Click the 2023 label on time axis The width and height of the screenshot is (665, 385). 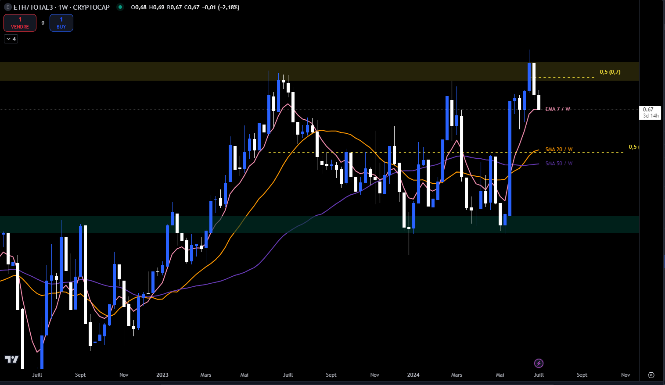pos(162,375)
